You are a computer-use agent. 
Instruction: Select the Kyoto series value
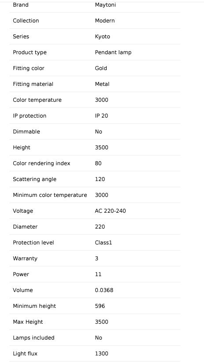click(102, 37)
